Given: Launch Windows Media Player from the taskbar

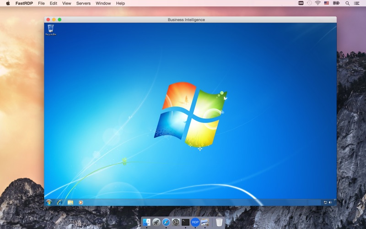Looking at the screenshot, I should (x=81, y=202).
